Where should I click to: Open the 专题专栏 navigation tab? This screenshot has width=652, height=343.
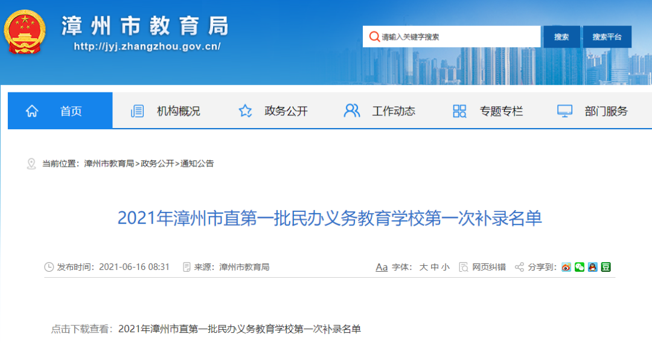500,111
